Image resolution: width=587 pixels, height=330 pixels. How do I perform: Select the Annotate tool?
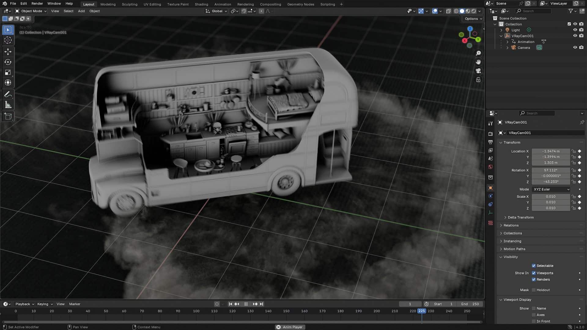[8, 94]
